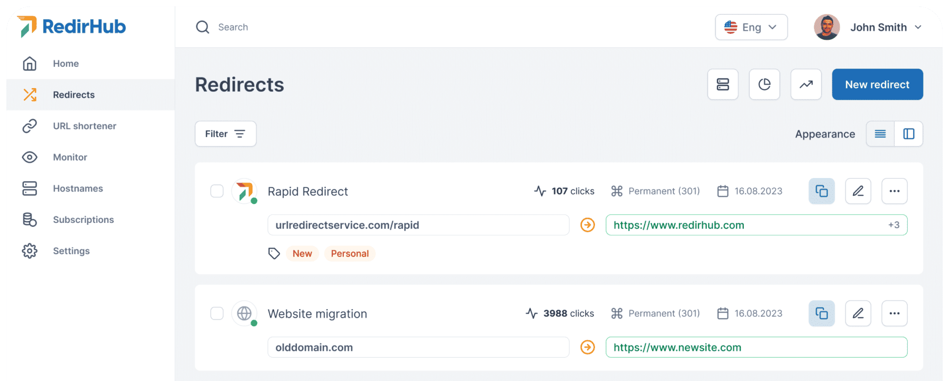
Task: Select the Rapid Redirect checkbox
Action: pos(217,191)
